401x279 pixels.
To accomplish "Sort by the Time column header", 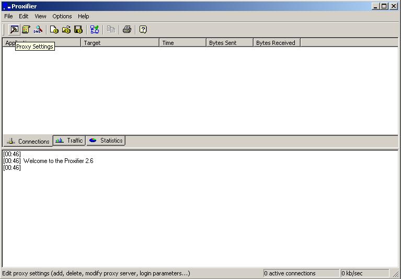I will pos(182,43).
